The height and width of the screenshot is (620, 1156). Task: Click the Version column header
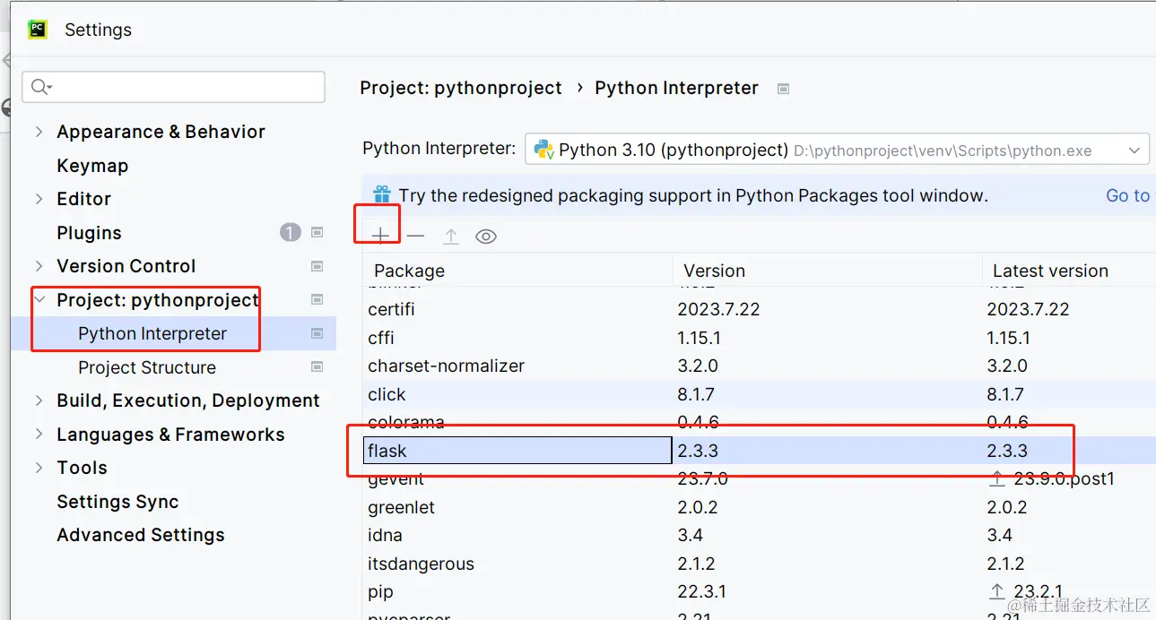827,271
